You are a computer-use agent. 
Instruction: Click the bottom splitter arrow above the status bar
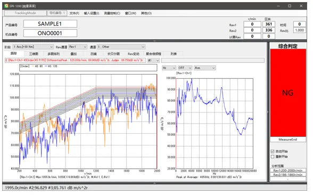click(x=155, y=183)
